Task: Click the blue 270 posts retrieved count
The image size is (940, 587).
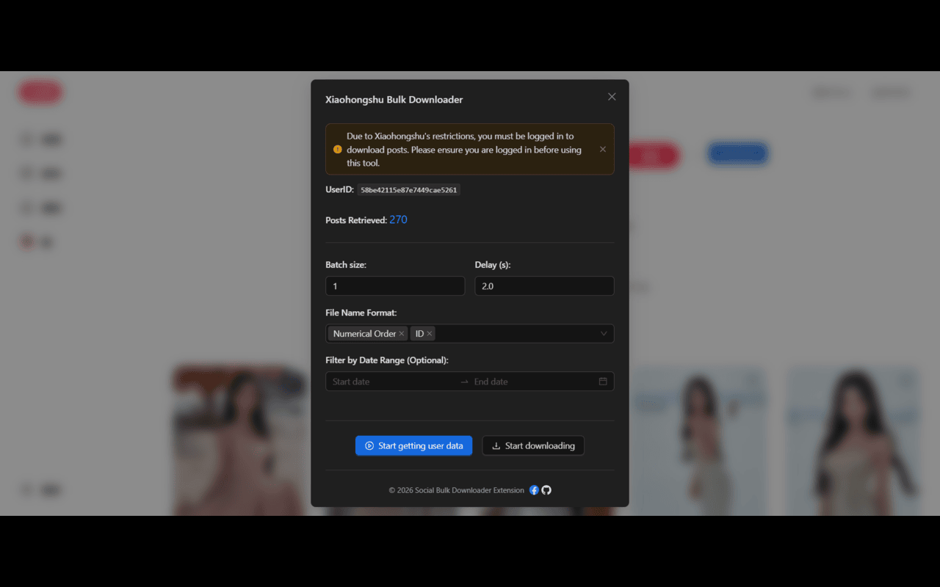Action: (397, 219)
